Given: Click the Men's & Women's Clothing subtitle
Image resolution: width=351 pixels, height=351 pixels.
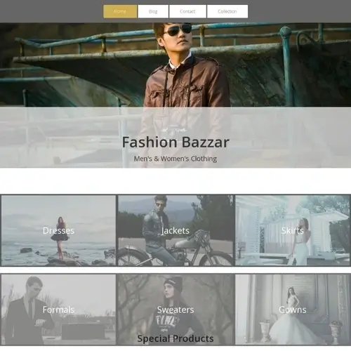Looking at the screenshot, I should coord(175,159).
